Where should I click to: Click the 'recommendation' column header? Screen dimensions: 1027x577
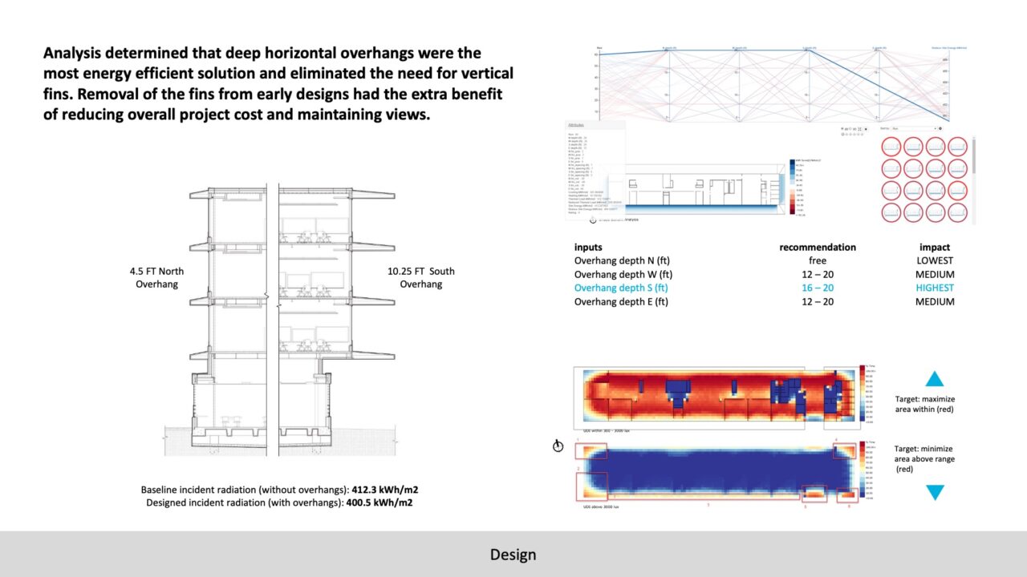818,247
